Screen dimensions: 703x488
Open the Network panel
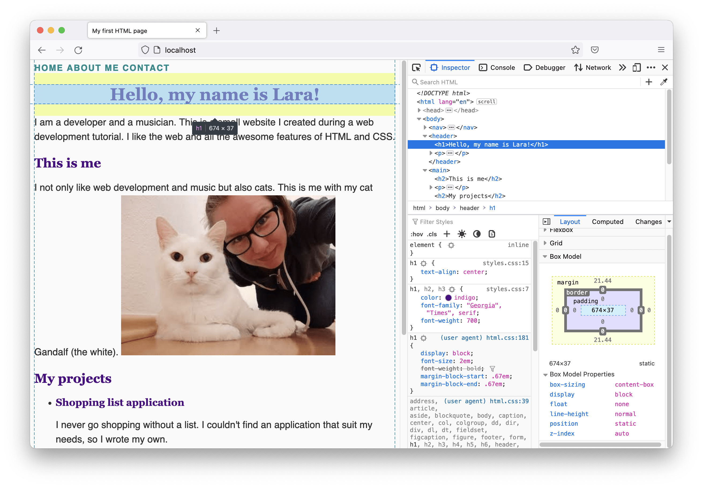[x=598, y=67]
